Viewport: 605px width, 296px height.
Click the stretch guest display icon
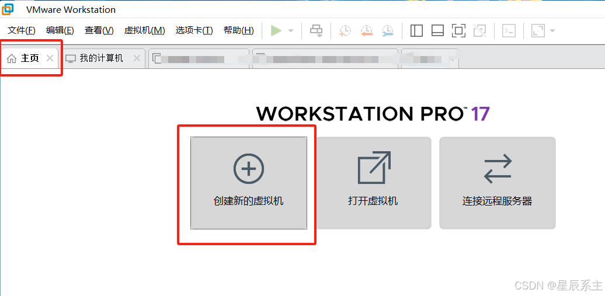pyautogui.click(x=538, y=30)
